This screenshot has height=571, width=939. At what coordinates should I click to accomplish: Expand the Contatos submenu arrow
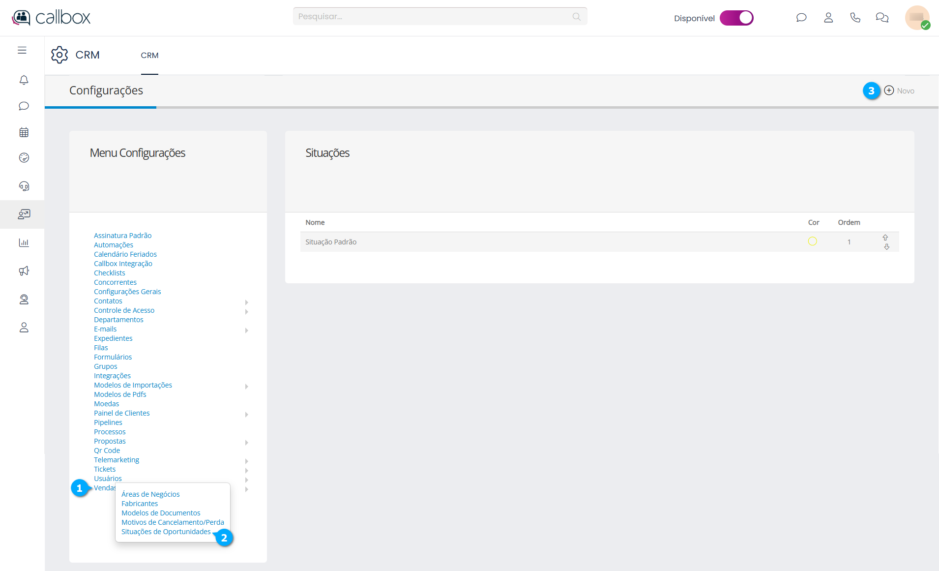pyautogui.click(x=246, y=302)
